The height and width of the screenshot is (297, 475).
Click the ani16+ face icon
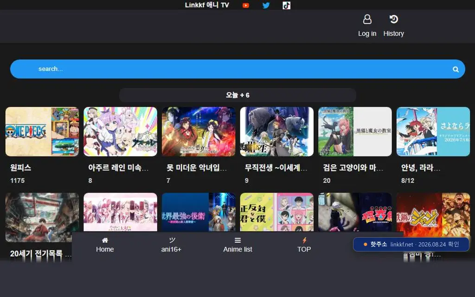(x=172, y=240)
